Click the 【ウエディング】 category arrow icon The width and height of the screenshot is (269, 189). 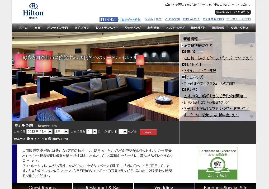point(183,77)
